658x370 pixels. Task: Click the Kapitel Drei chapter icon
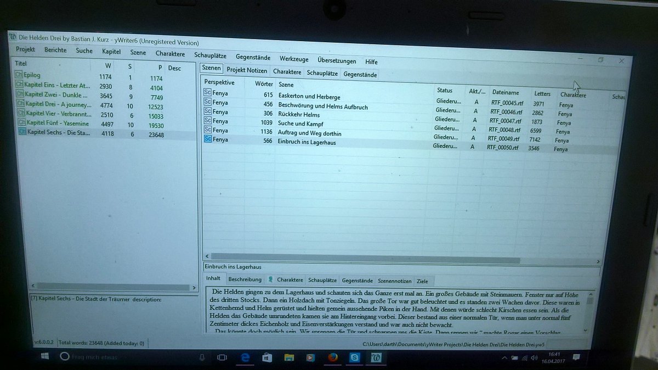[x=21, y=104]
